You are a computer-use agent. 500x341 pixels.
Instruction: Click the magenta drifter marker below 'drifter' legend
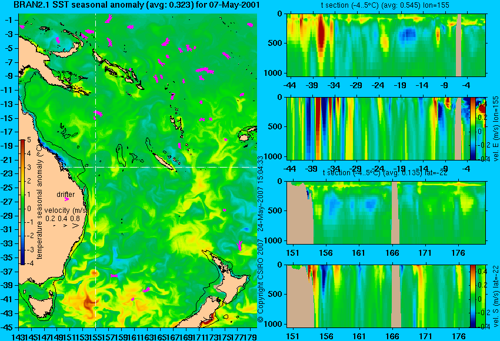66,199
